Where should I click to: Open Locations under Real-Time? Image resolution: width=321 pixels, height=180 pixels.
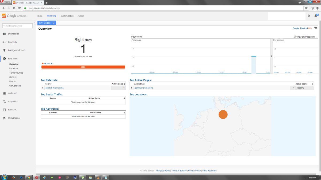[x=14, y=69]
